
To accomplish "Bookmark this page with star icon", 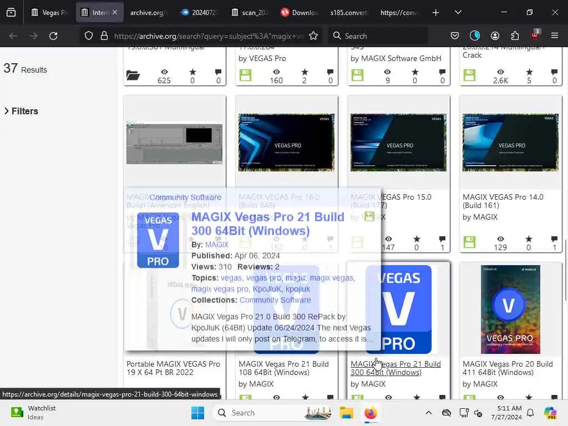I will pos(313,36).
